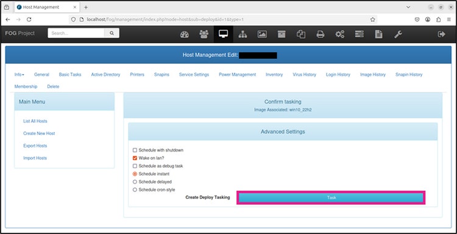Click the site shield icon in address bar

coord(74,19)
